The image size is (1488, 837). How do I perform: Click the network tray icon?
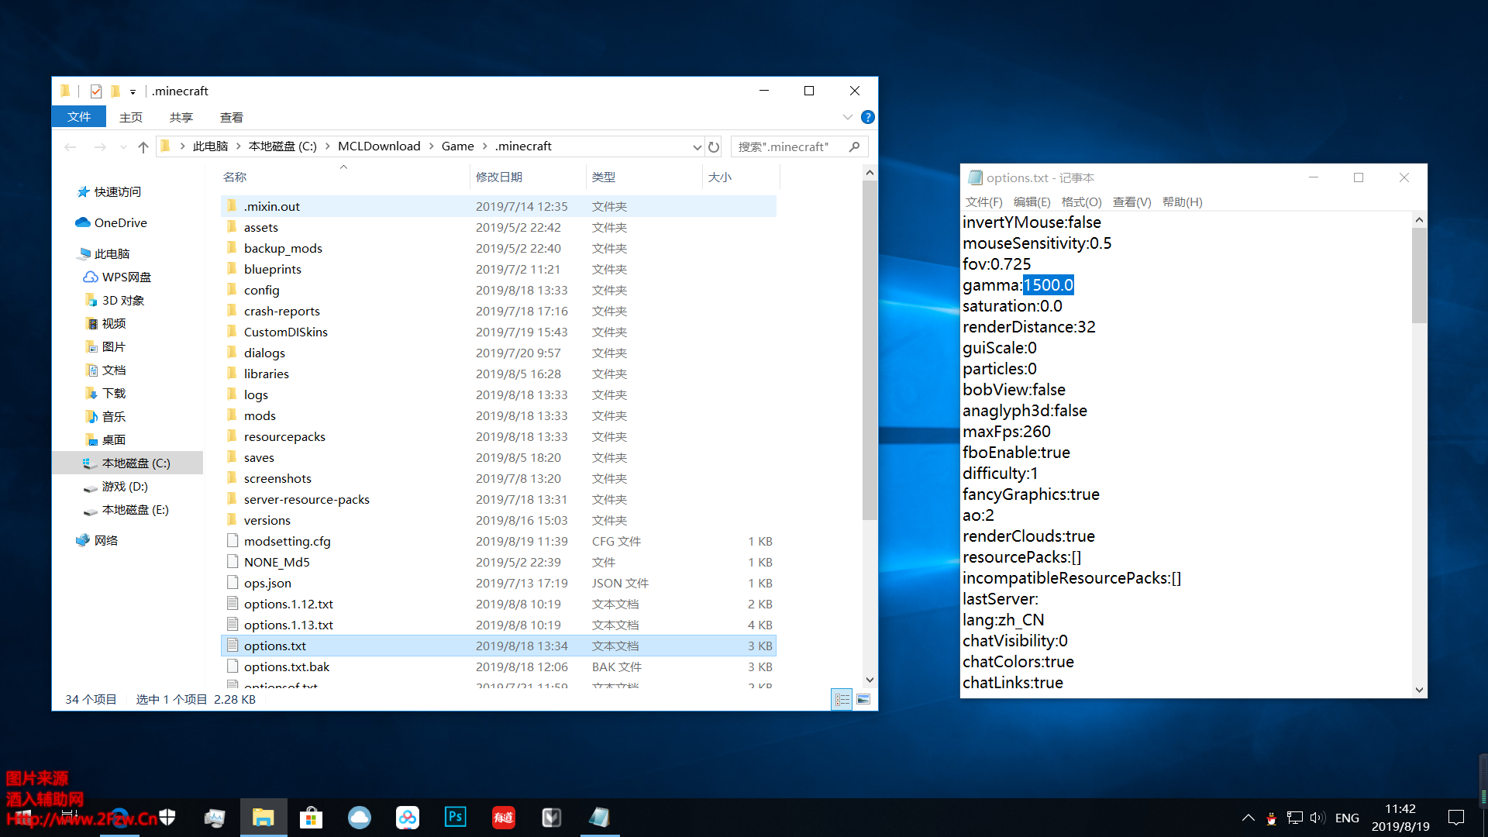(1294, 818)
